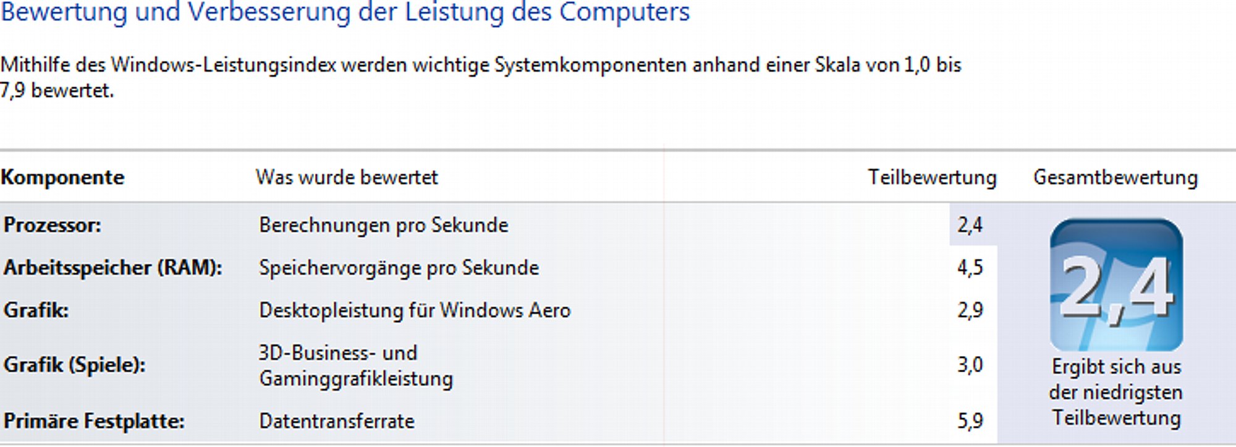1236x447 pixels.
Task: Click the Desktopleistung für Windows Aero text
Action: 415,310
